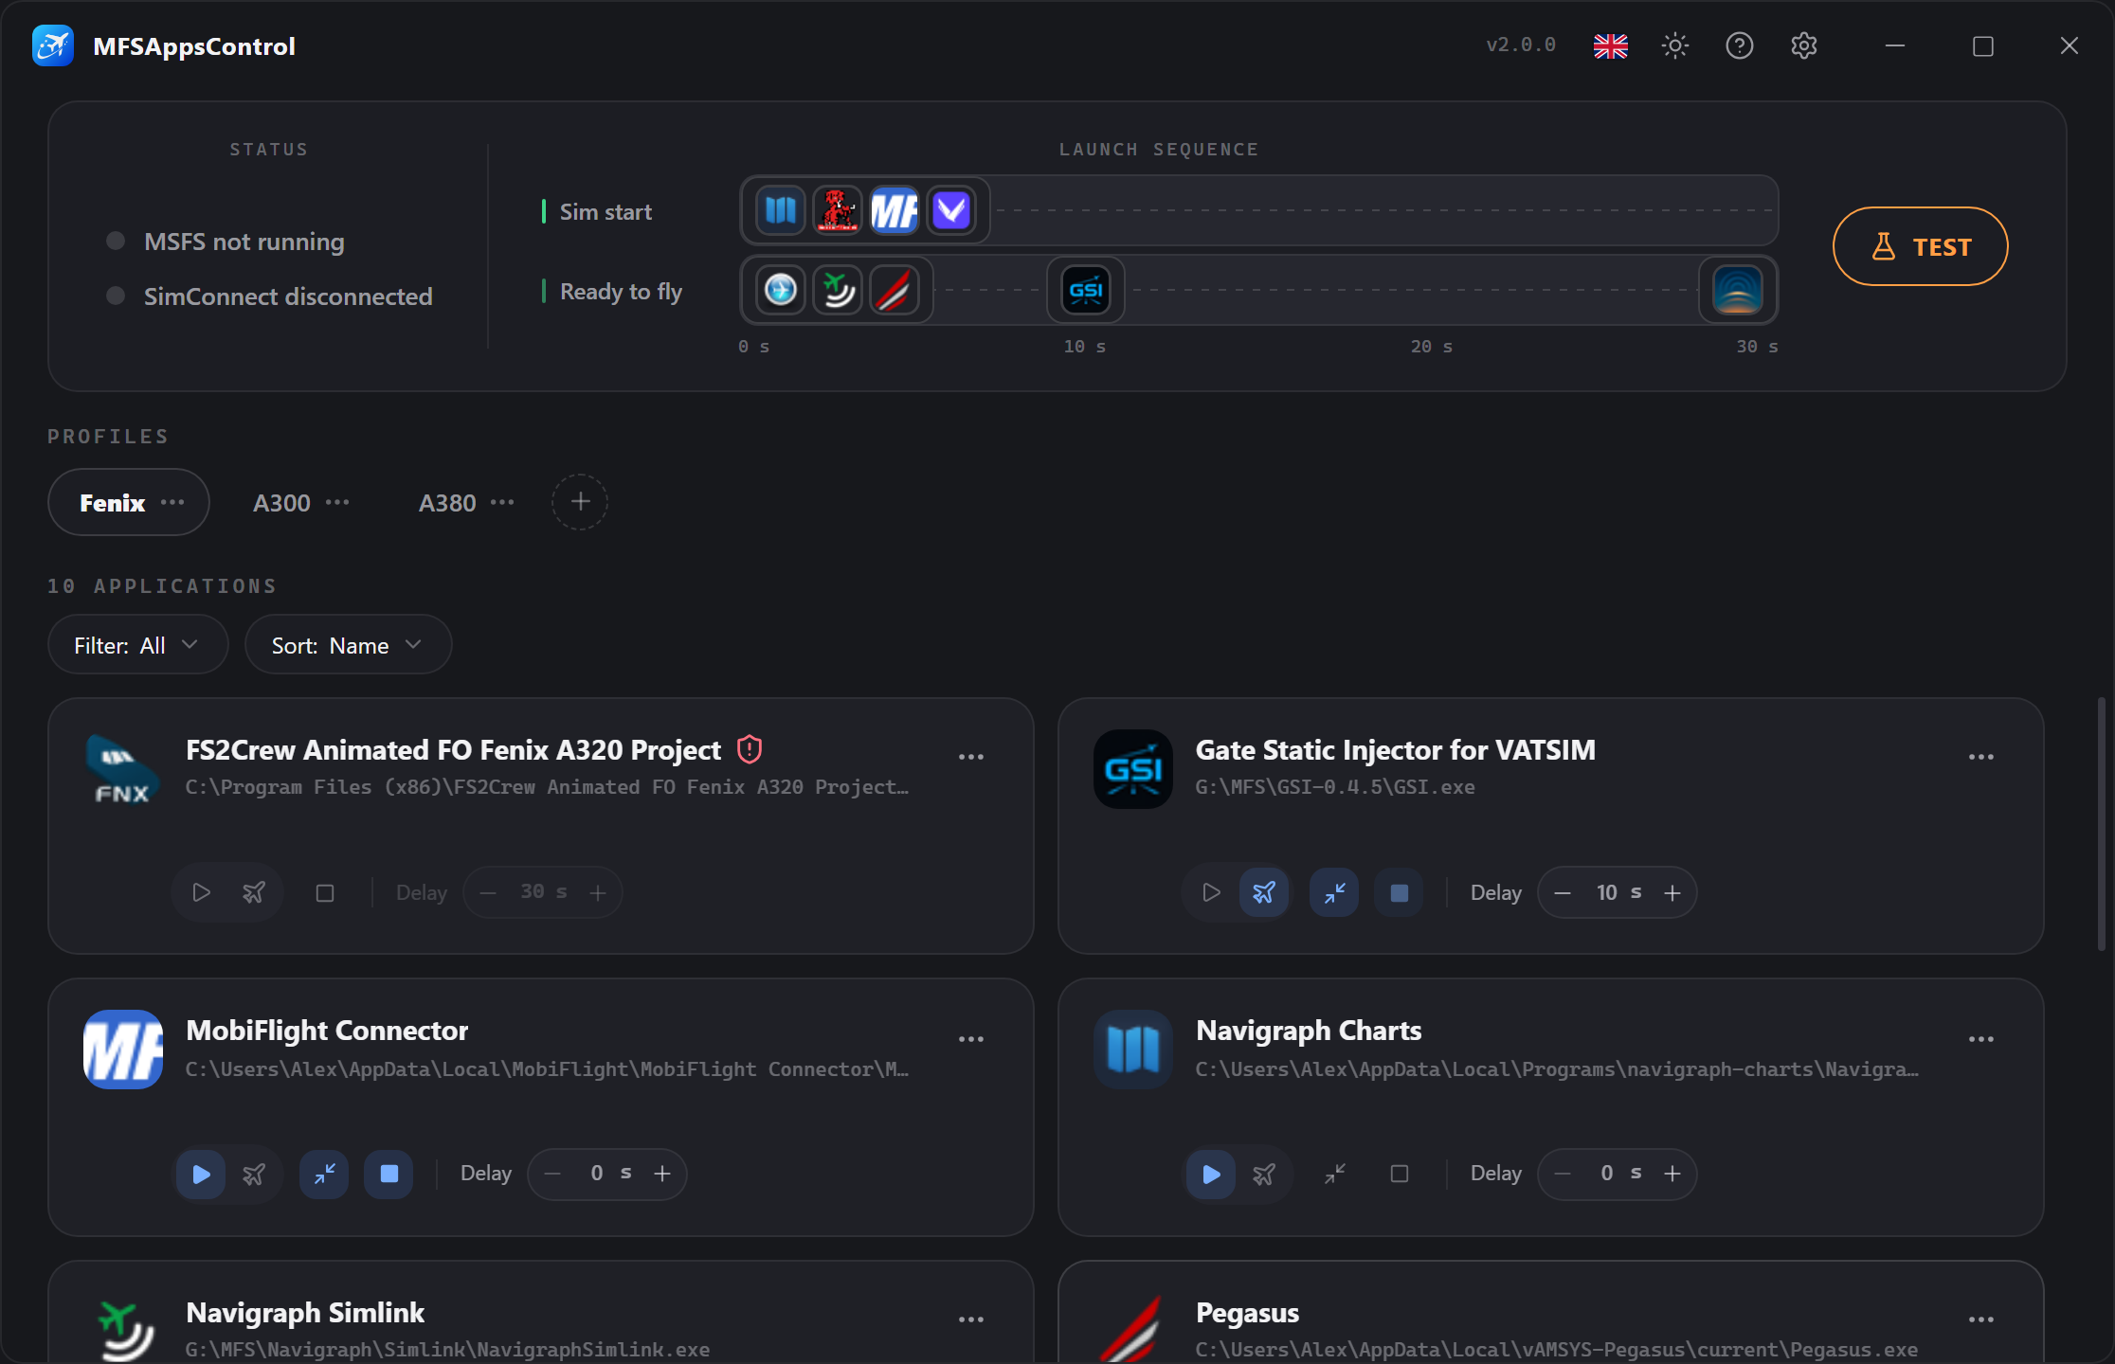This screenshot has height=1364, width=2115.
Task: Open the language selector UK flag
Action: pyautogui.click(x=1610, y=45)
